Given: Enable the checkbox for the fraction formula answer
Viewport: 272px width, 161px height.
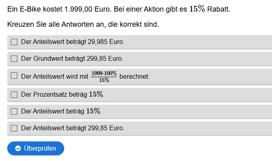Looking at the screenshot, I should point(14,76).
